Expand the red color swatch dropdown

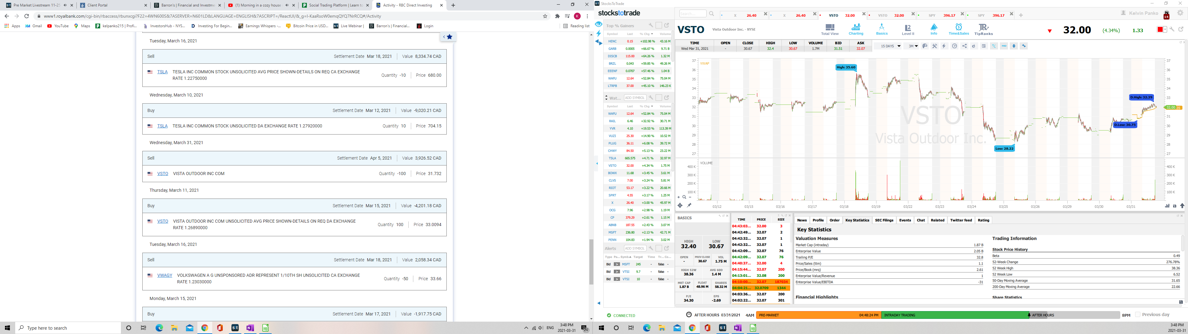(1165, 29)
